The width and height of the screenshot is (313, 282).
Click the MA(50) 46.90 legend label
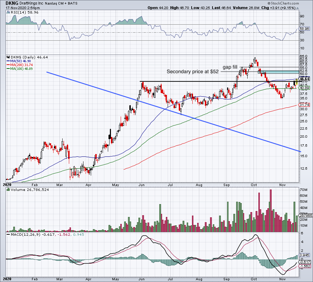(x=21, y=61)
